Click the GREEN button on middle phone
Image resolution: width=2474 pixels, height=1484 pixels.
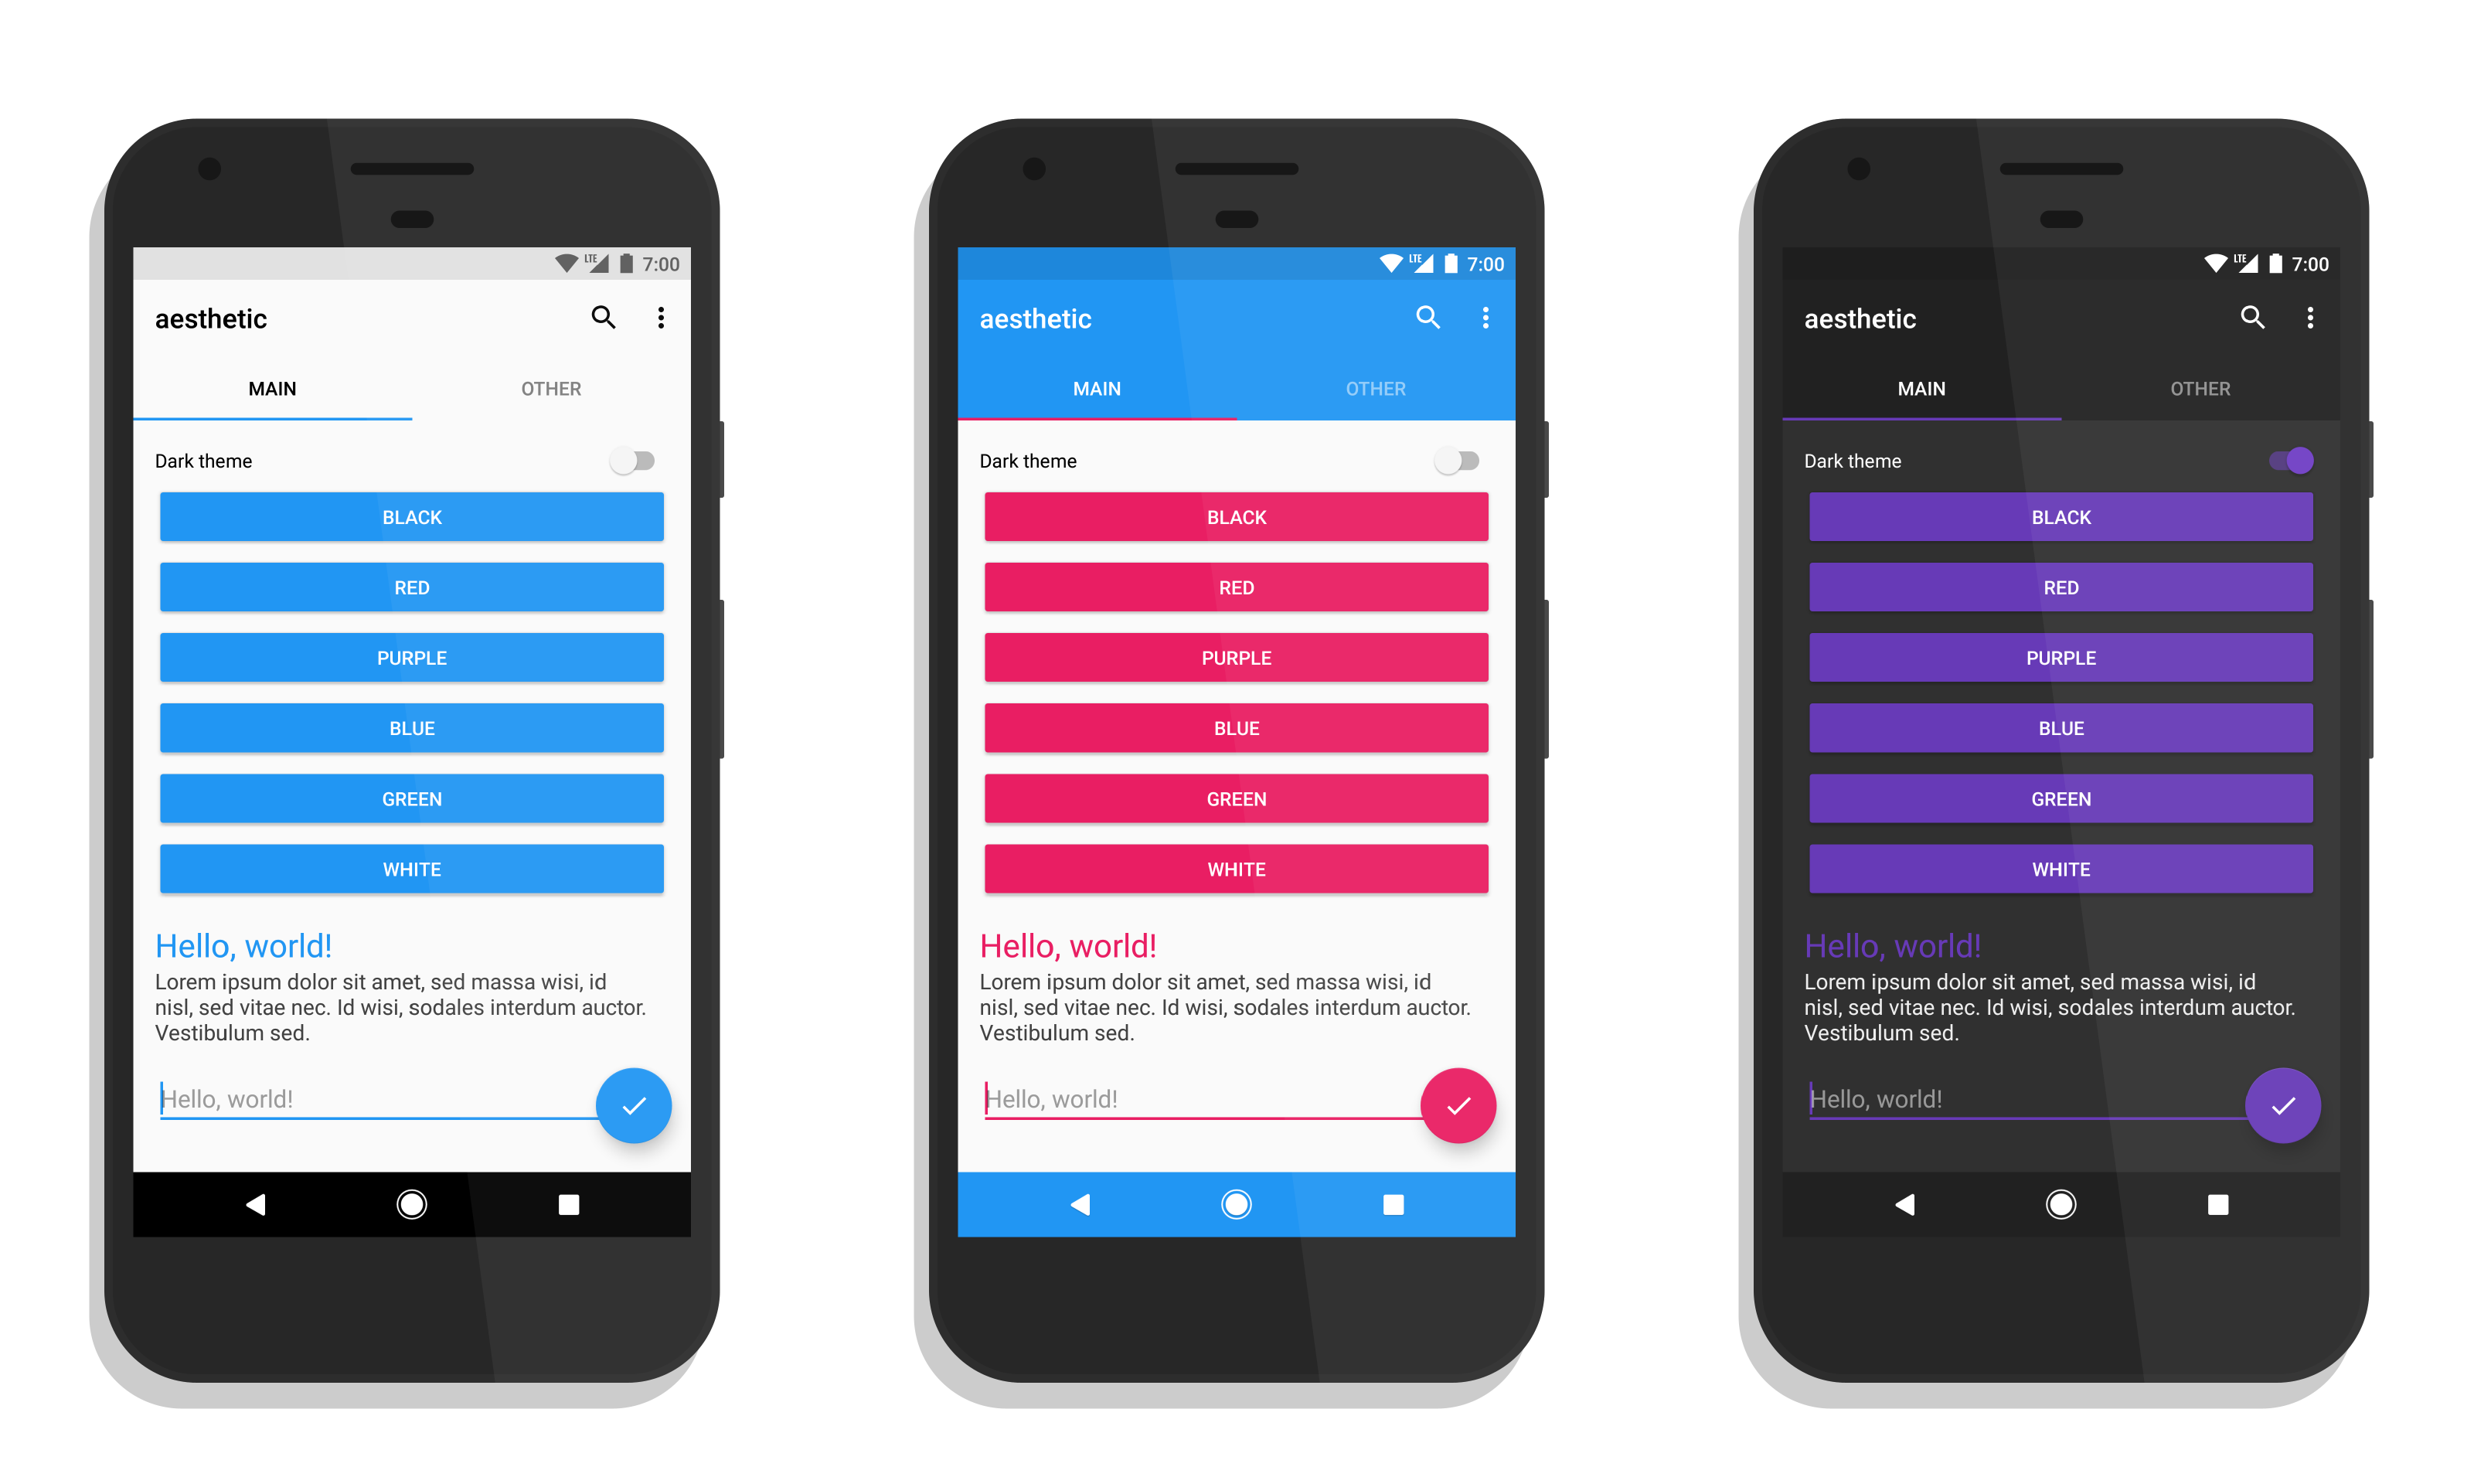tap(1236, 797)
